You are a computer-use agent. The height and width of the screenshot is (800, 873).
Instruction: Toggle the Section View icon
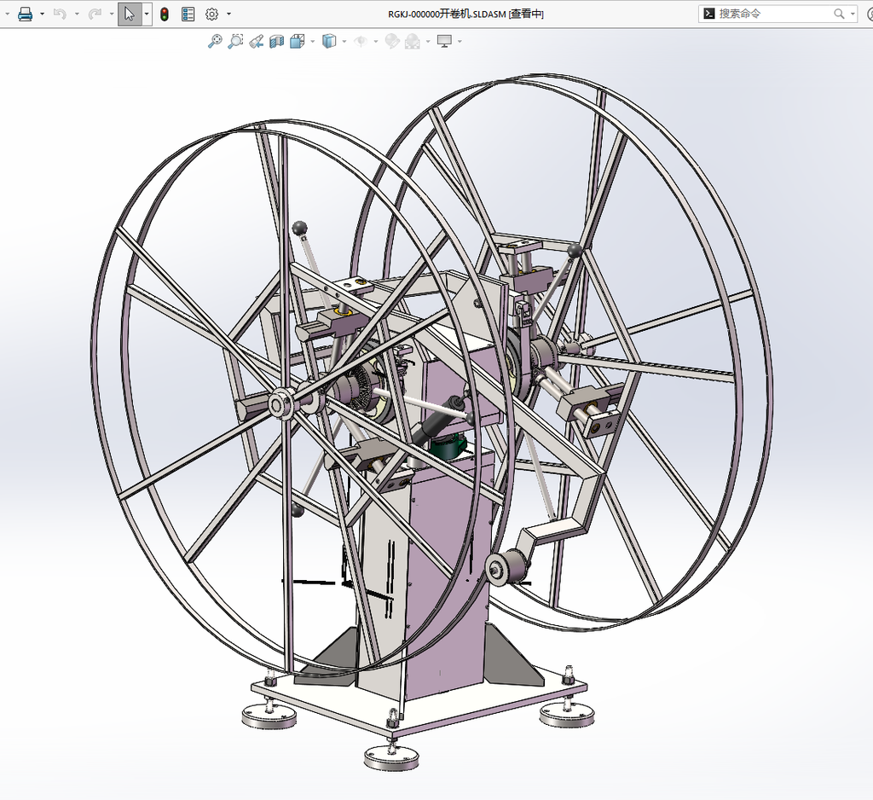(x=277, y=41)
